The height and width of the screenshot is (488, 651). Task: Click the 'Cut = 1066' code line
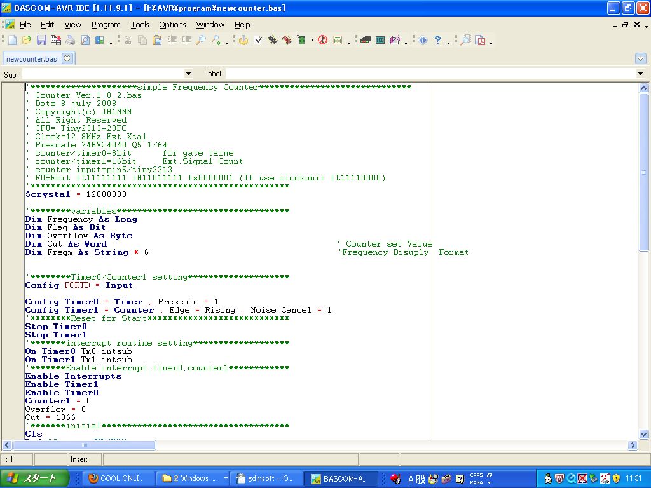50,417
